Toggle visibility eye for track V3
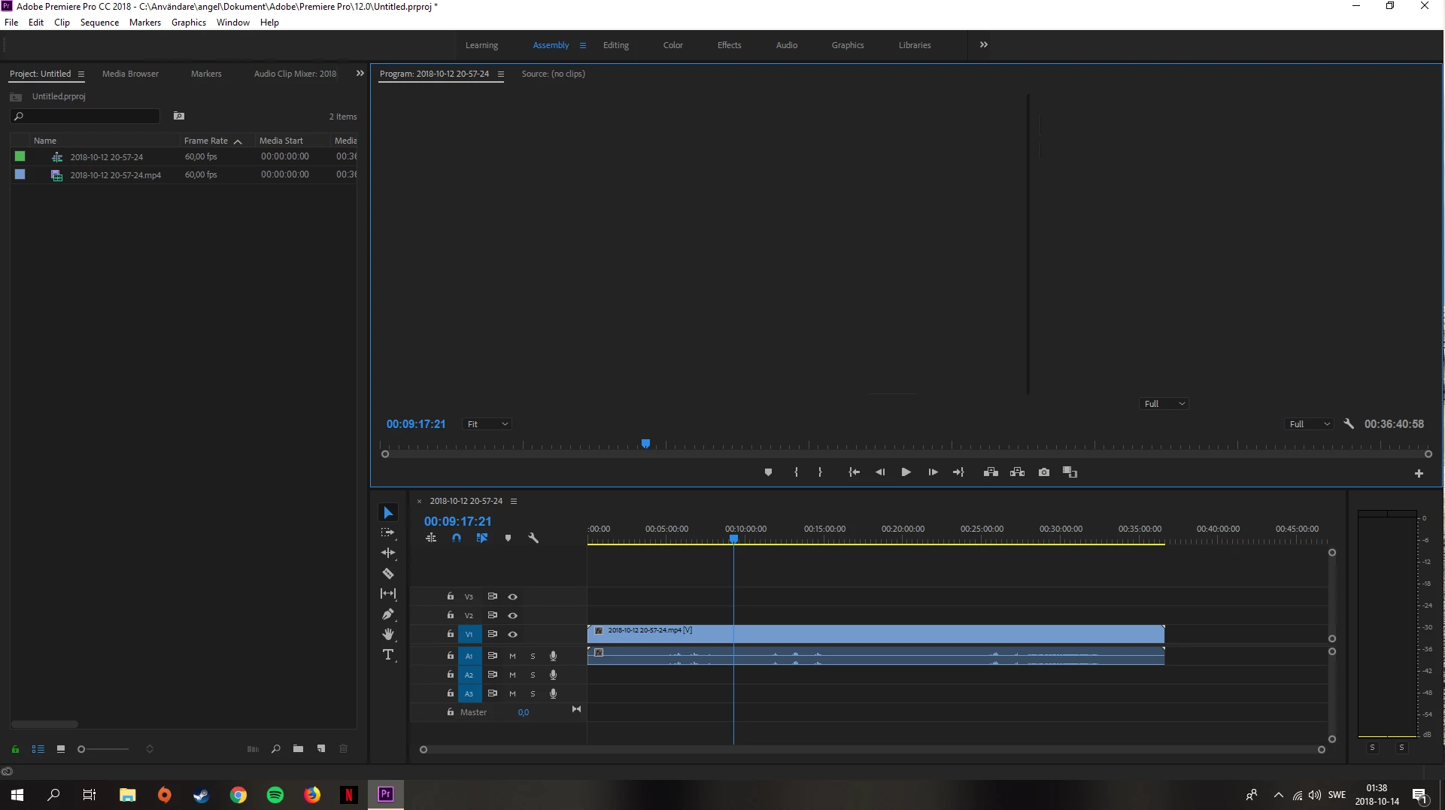This screenshot has height=810, width=1445. (512, 596)
